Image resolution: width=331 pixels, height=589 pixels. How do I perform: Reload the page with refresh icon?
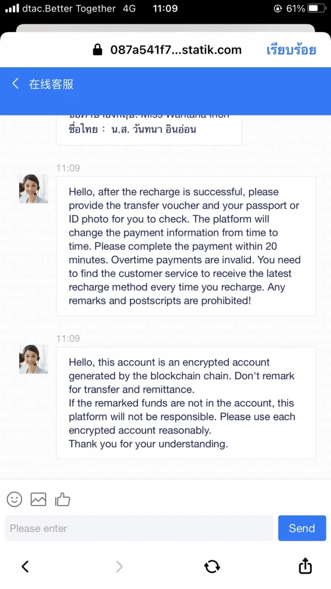(212, 566)
